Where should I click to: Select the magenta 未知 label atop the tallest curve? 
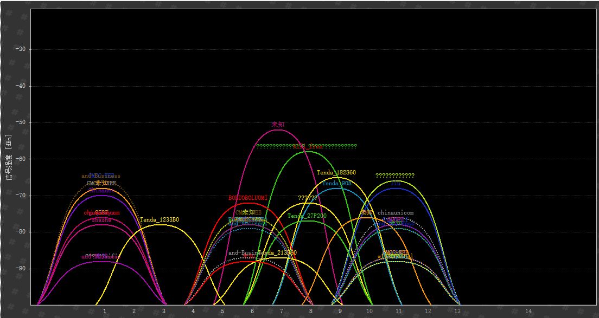278,125
